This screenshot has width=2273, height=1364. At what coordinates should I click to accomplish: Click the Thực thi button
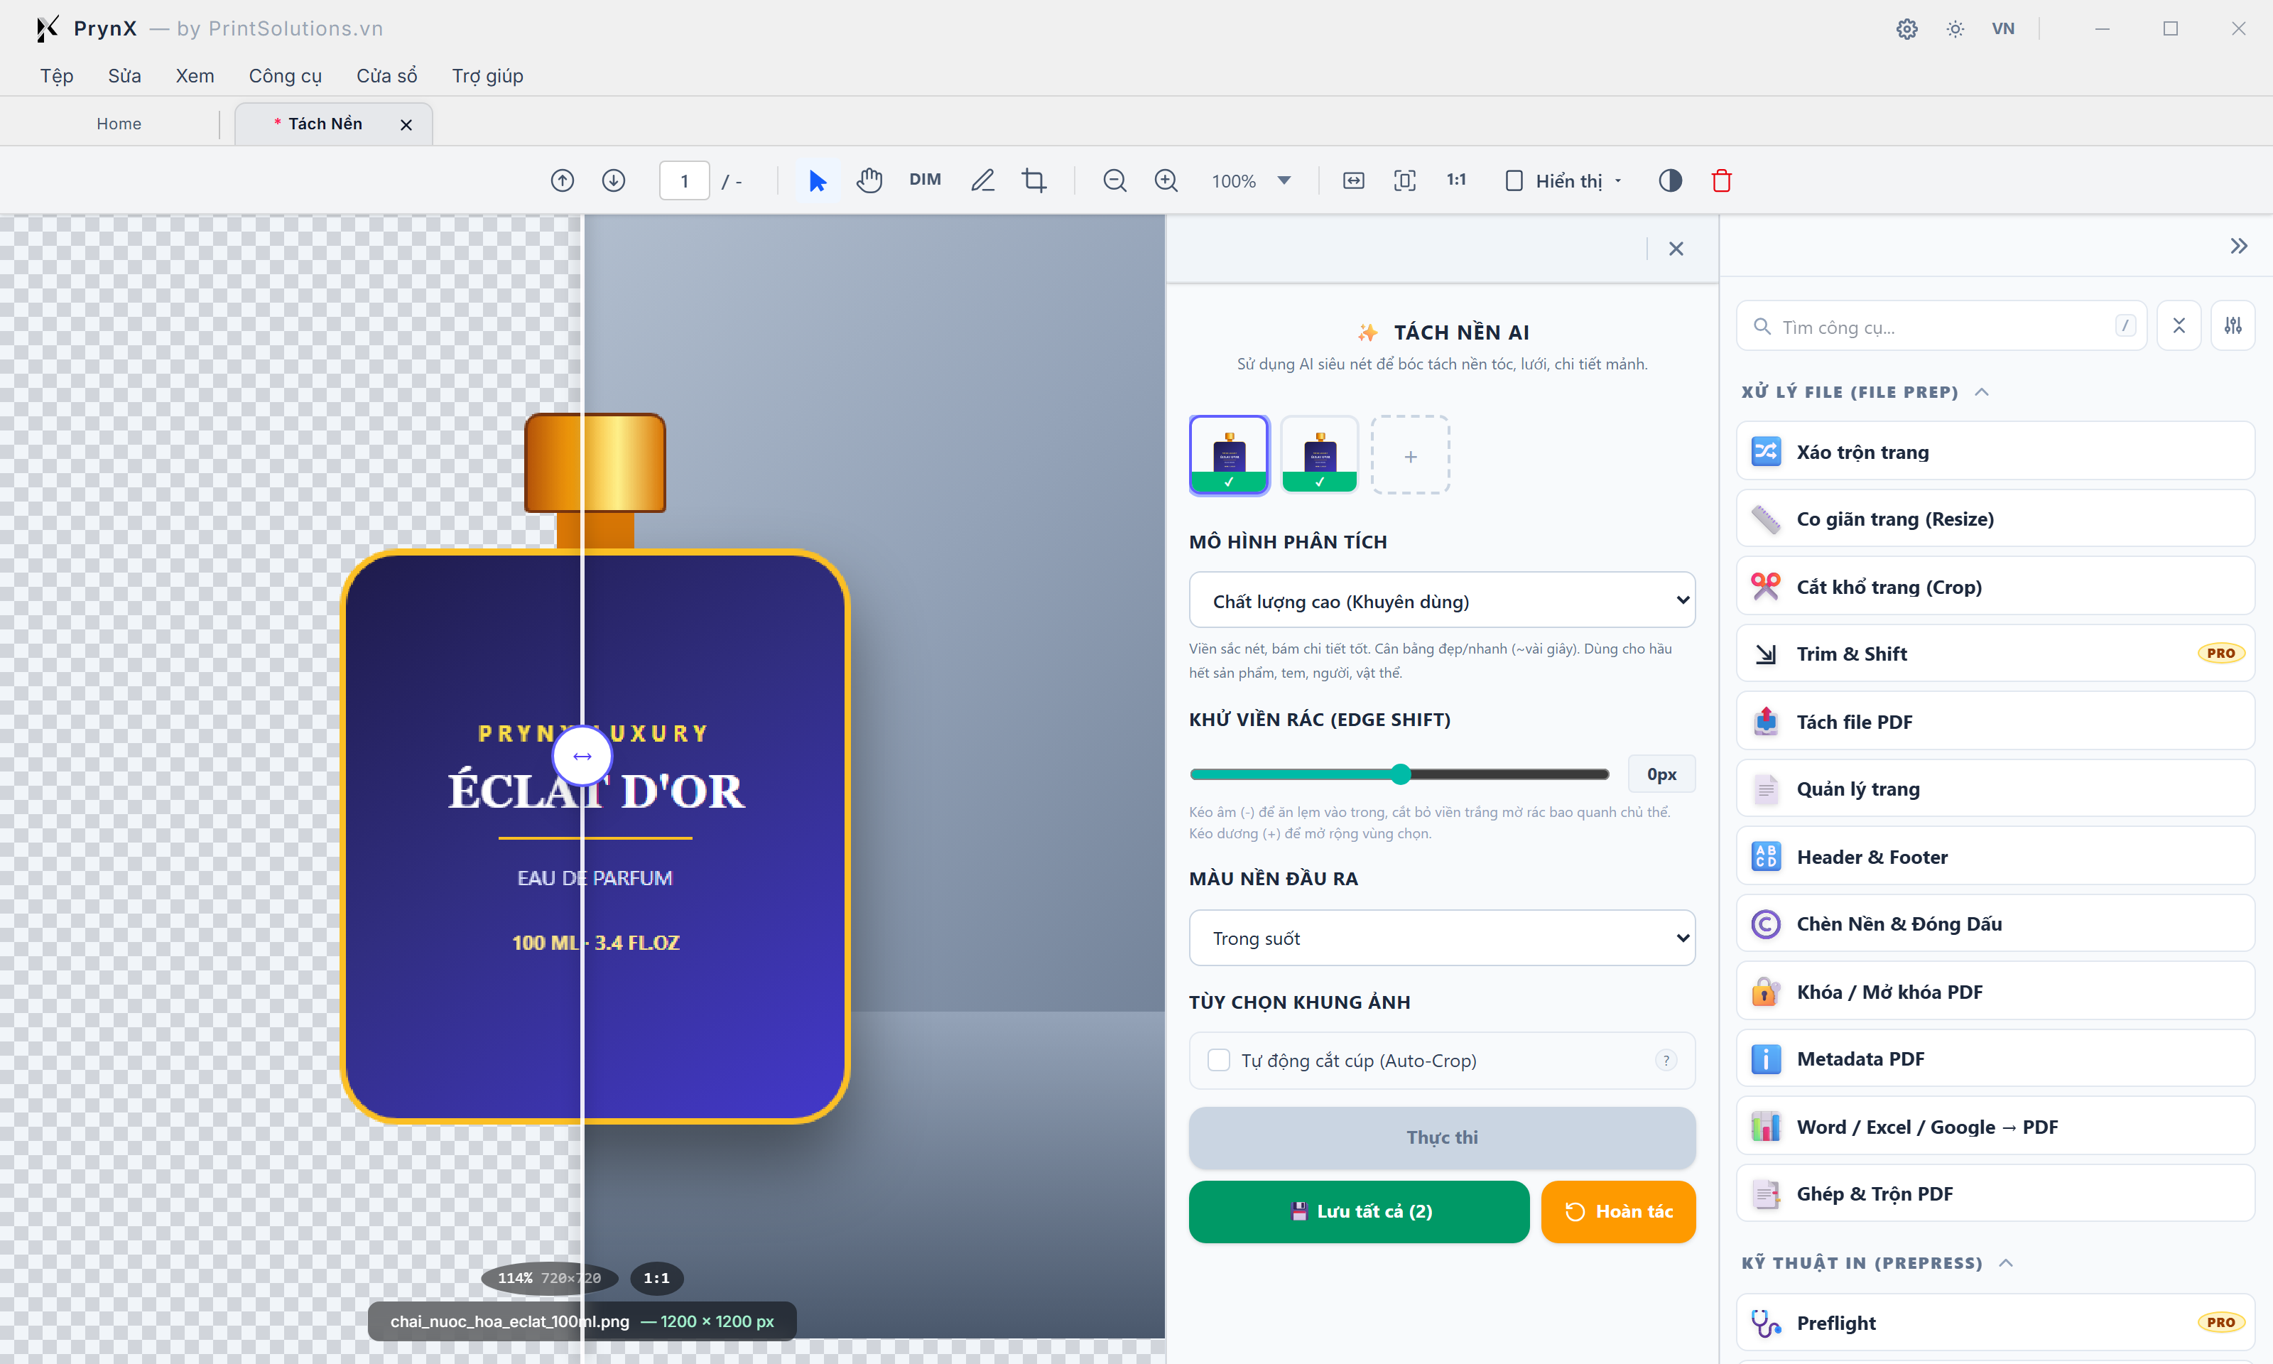[x=1441, y=1137]
